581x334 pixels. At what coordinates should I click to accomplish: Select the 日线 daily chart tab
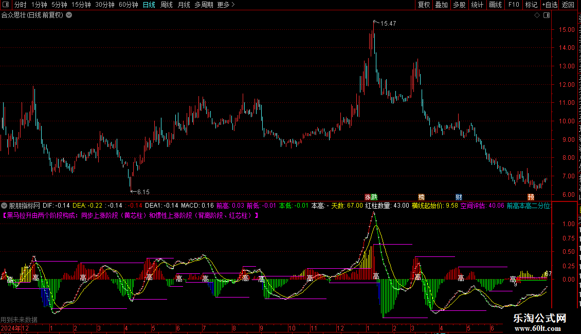point(149,5)
